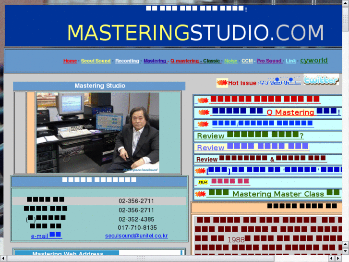Open the Q Mastering hot issue link
This screenshot has width=349, height=262.
tap(276, 112)
